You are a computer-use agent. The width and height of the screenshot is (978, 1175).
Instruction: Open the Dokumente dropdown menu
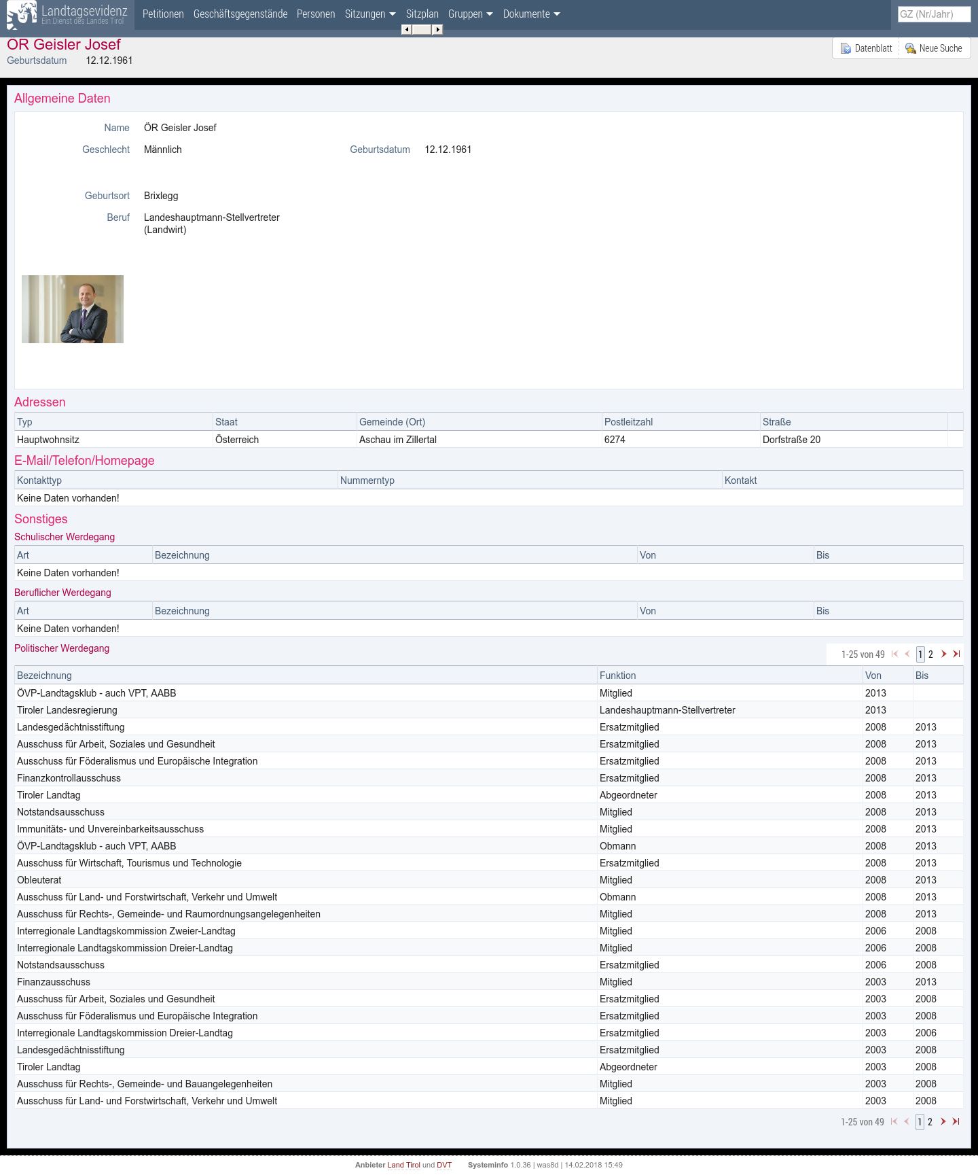[532, 14]
